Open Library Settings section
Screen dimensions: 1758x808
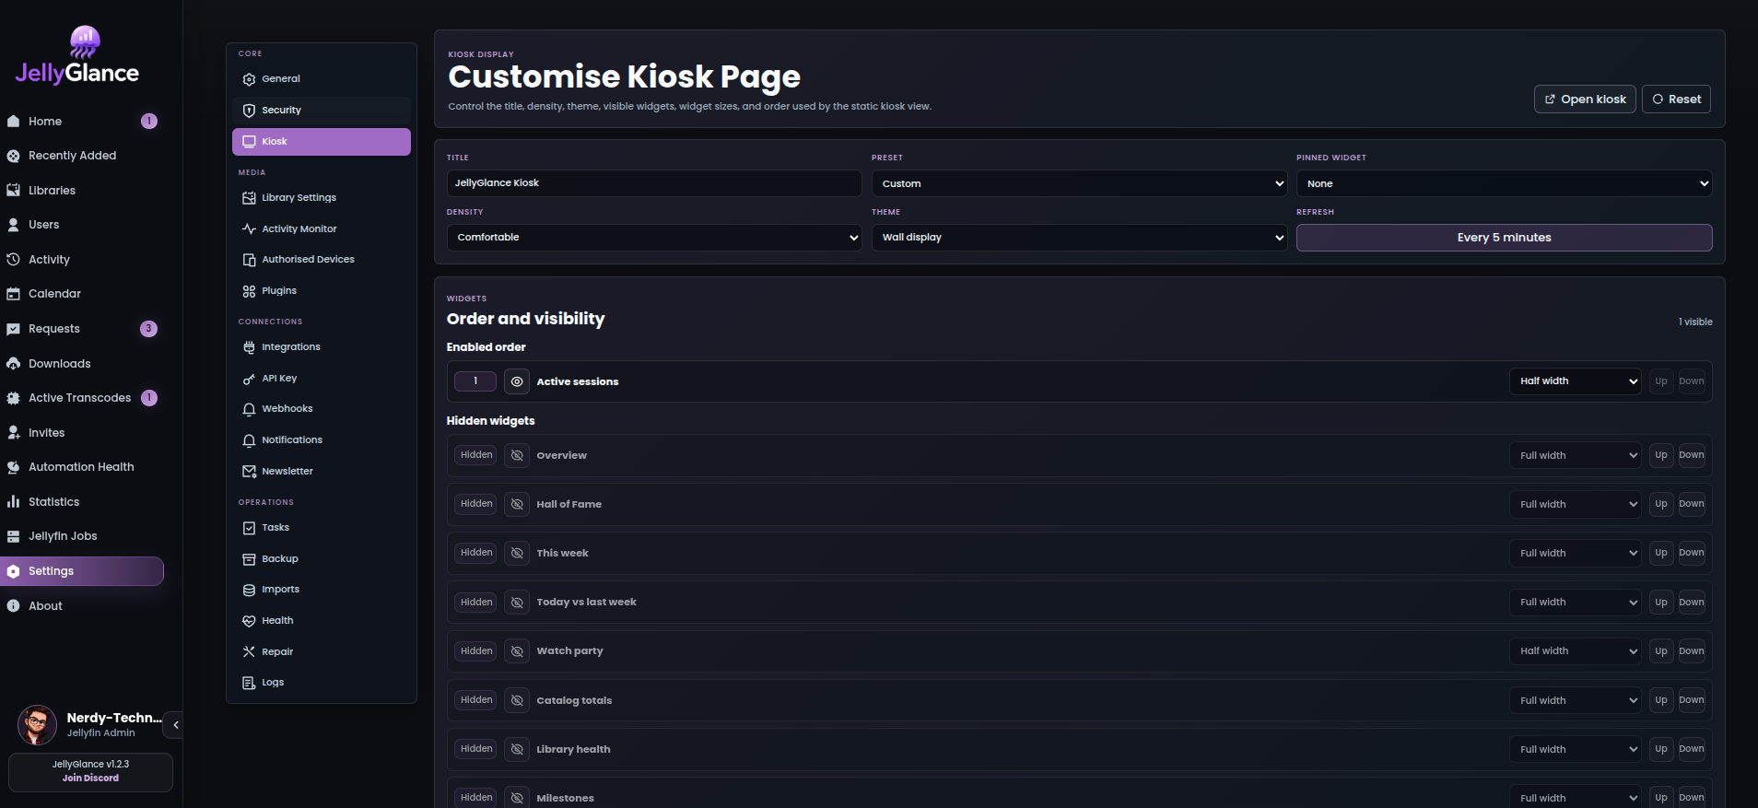click(x=322, y=198)
